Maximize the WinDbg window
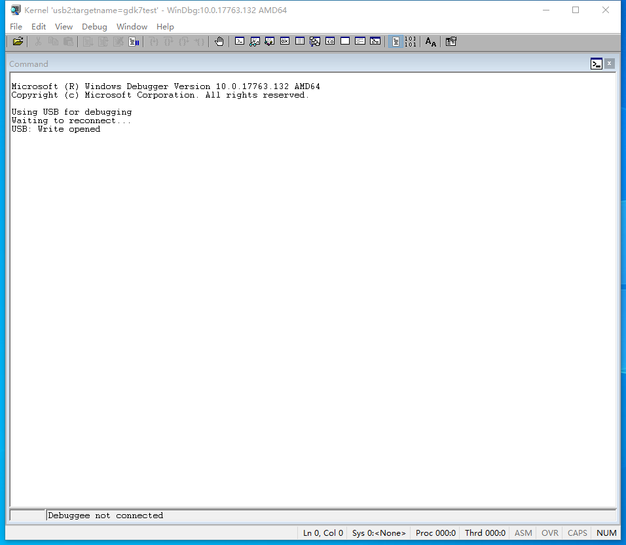Viewport: 626px width, 545px height. [x=576, y=10]
